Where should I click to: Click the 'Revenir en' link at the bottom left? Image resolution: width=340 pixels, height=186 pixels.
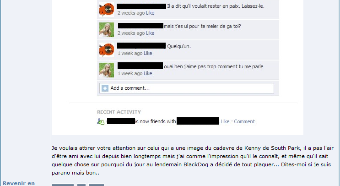click(x=19, y=183)
